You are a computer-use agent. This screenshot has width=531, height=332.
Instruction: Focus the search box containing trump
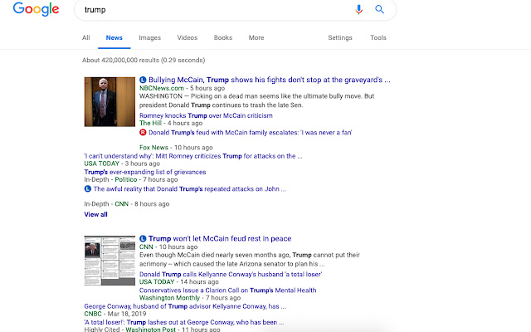click(235, 9)
